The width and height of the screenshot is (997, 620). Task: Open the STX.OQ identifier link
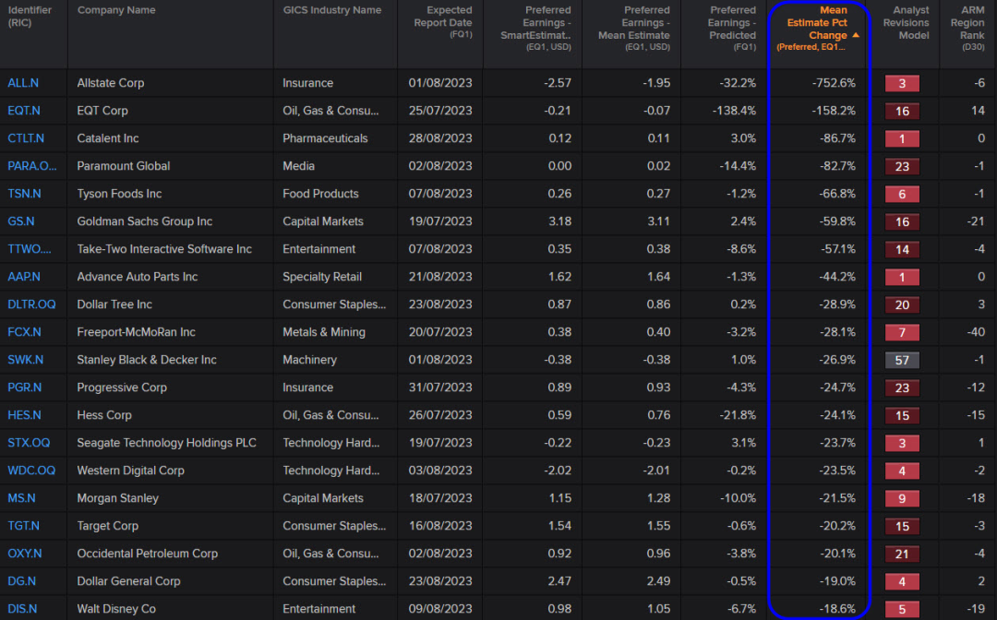pyautogui.click(x=29, y=443)
